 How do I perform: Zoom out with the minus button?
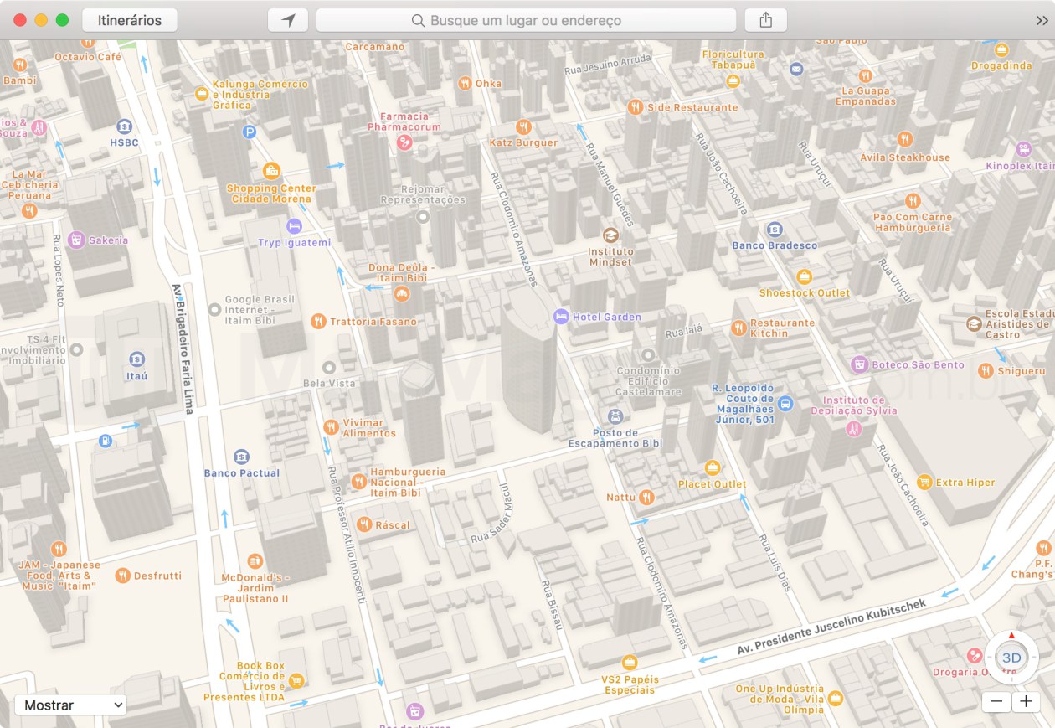point(996,702)
